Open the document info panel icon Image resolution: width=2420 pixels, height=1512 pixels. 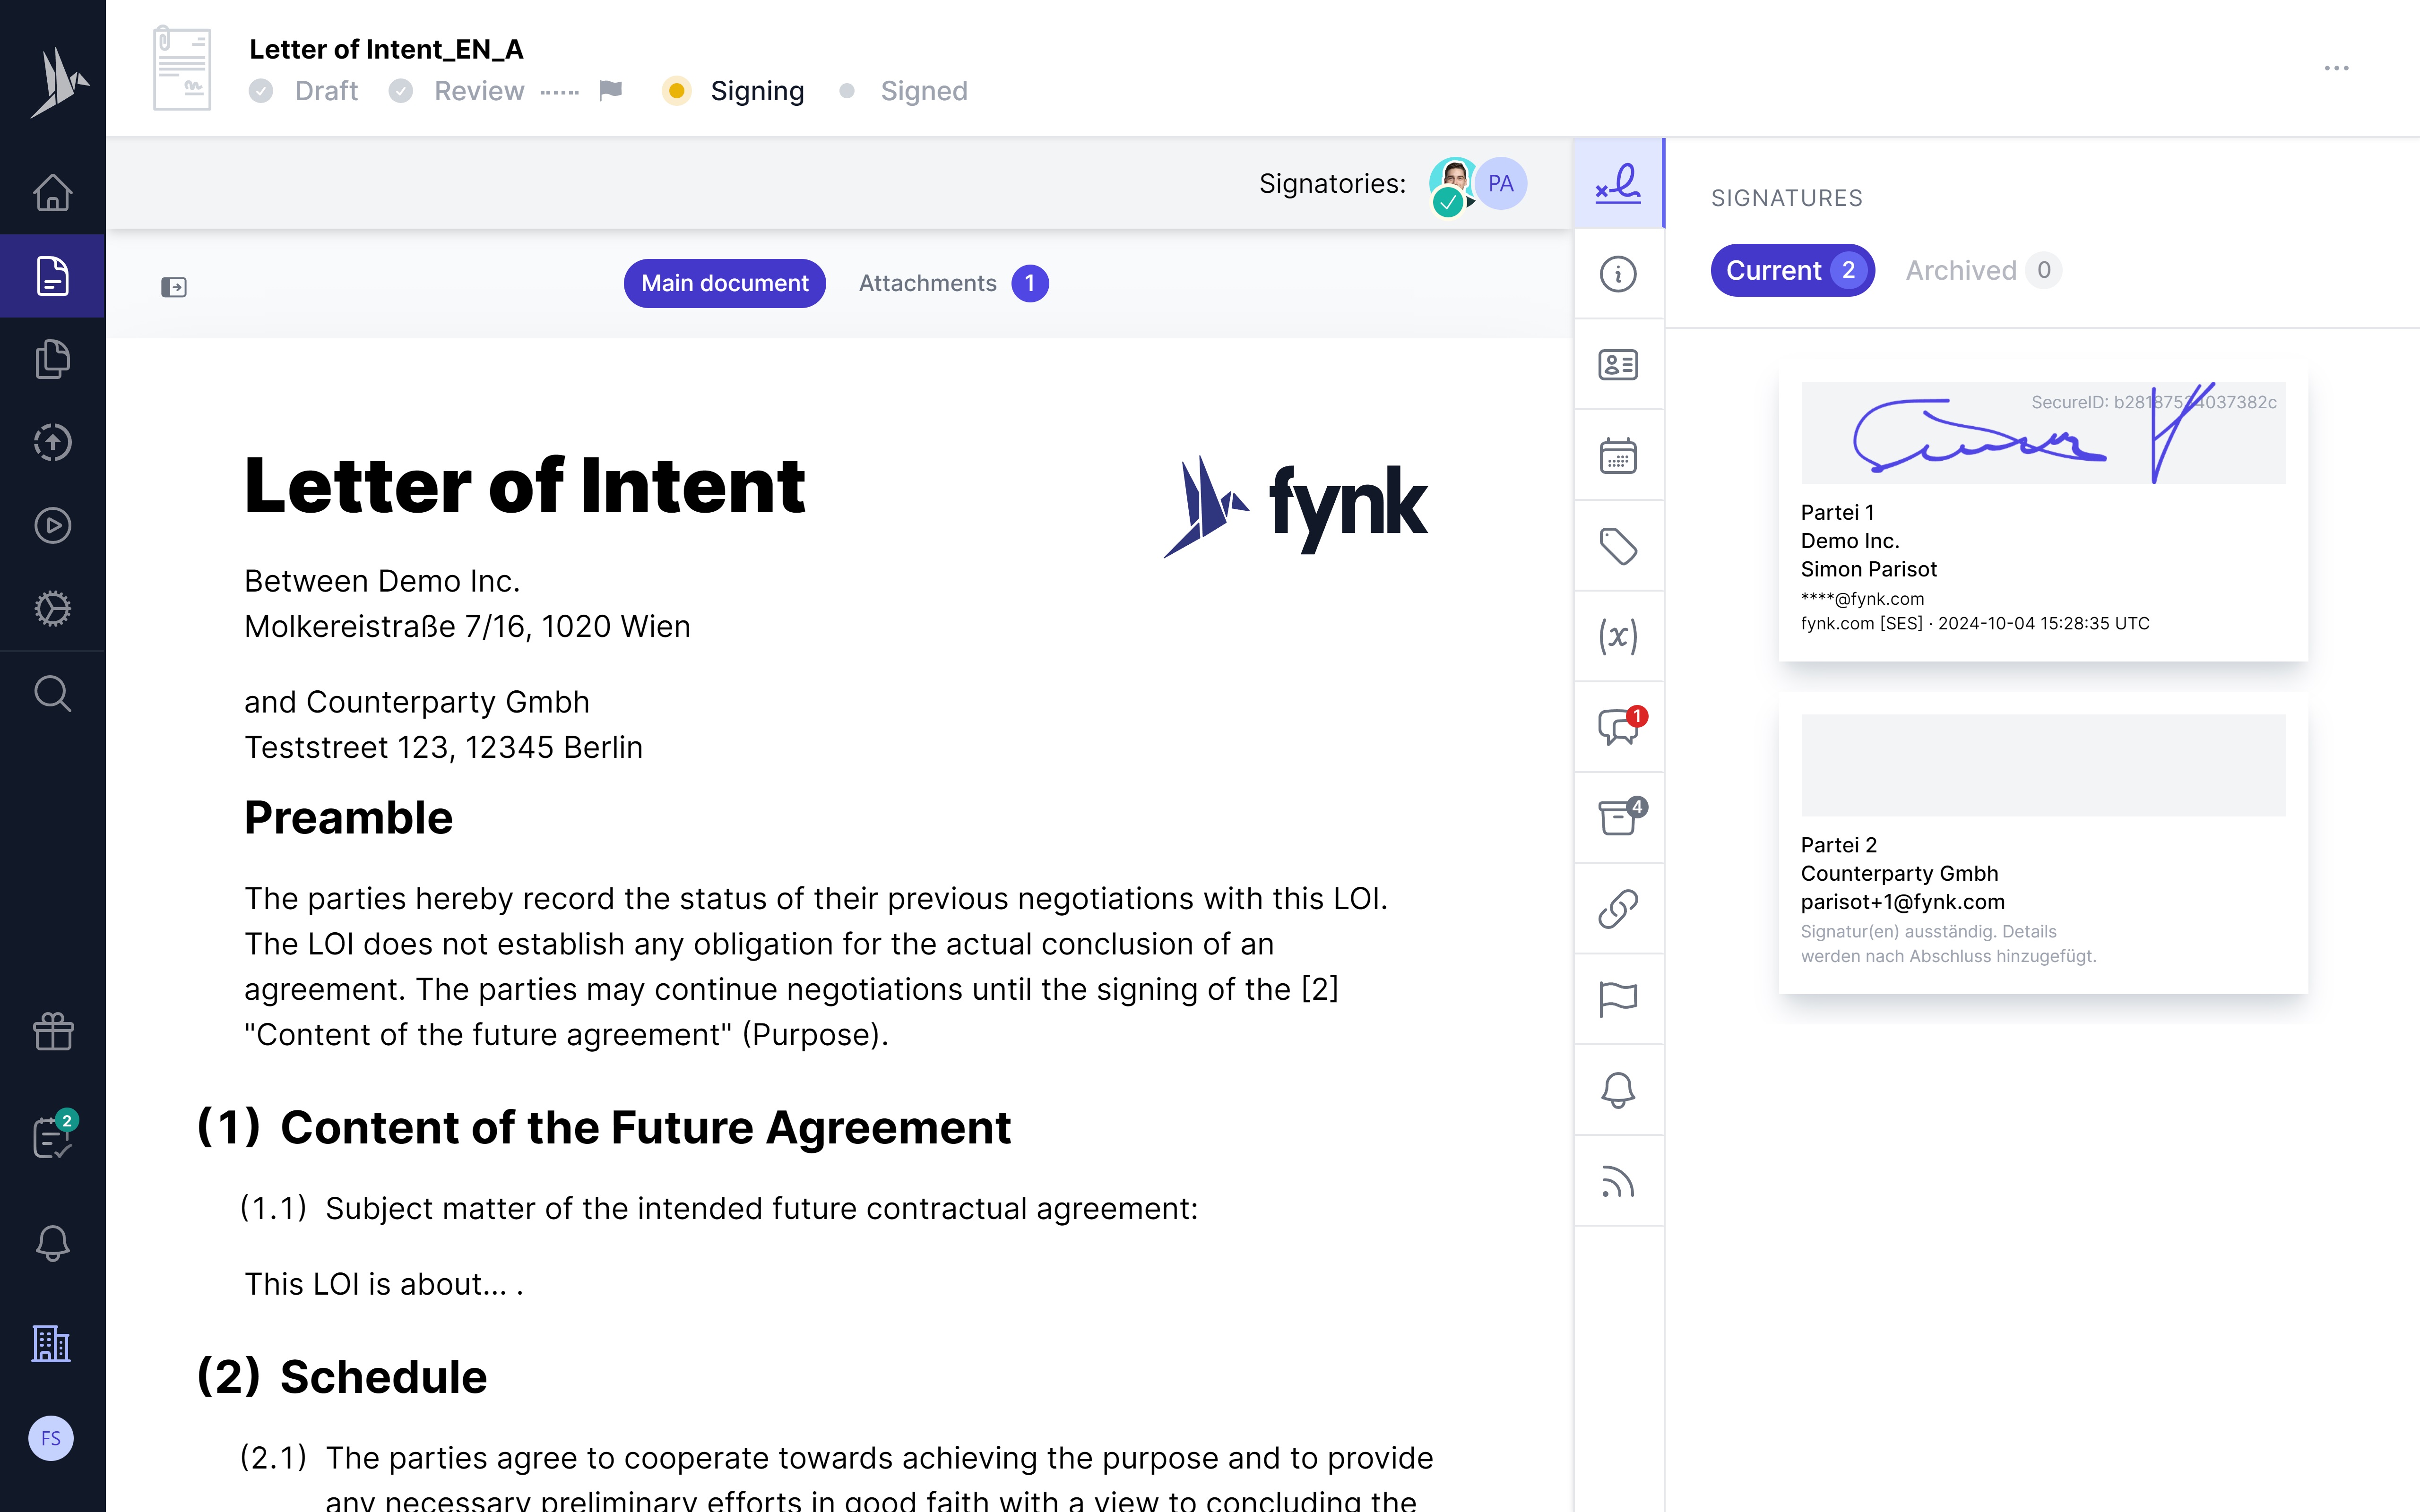click(x=1617, y=274)
